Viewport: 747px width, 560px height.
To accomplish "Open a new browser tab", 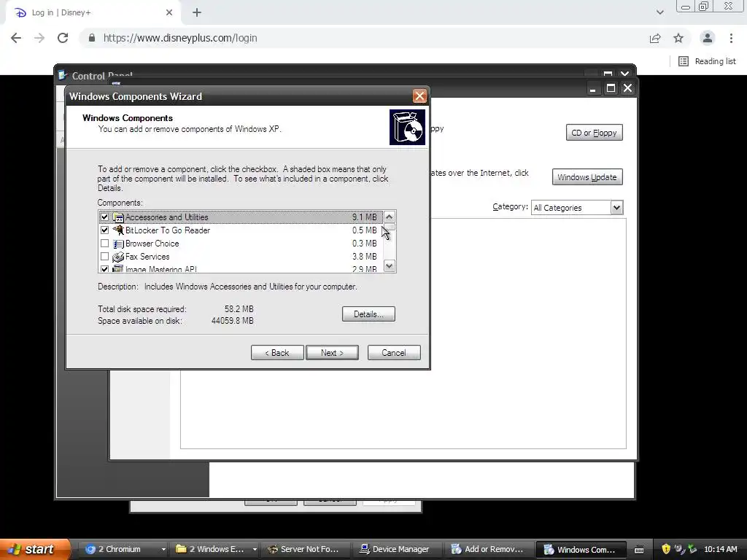I will 197,13.
